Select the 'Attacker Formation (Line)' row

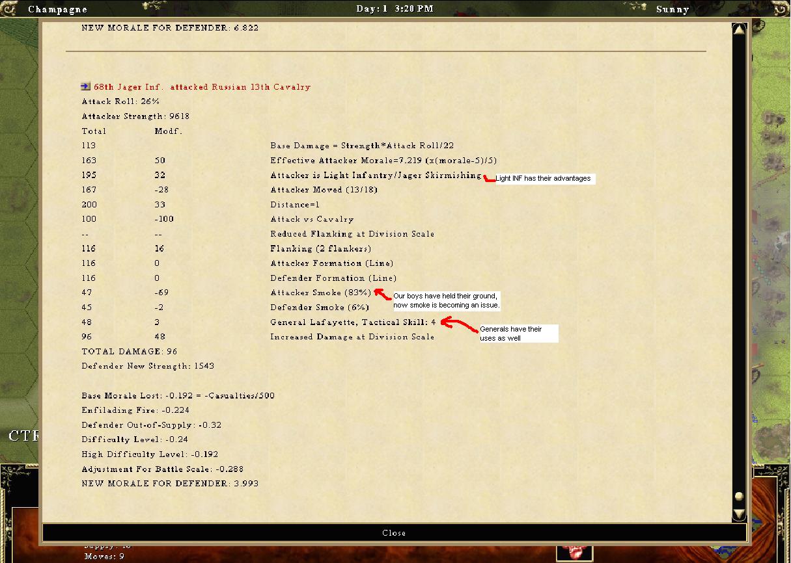[331, 263]
